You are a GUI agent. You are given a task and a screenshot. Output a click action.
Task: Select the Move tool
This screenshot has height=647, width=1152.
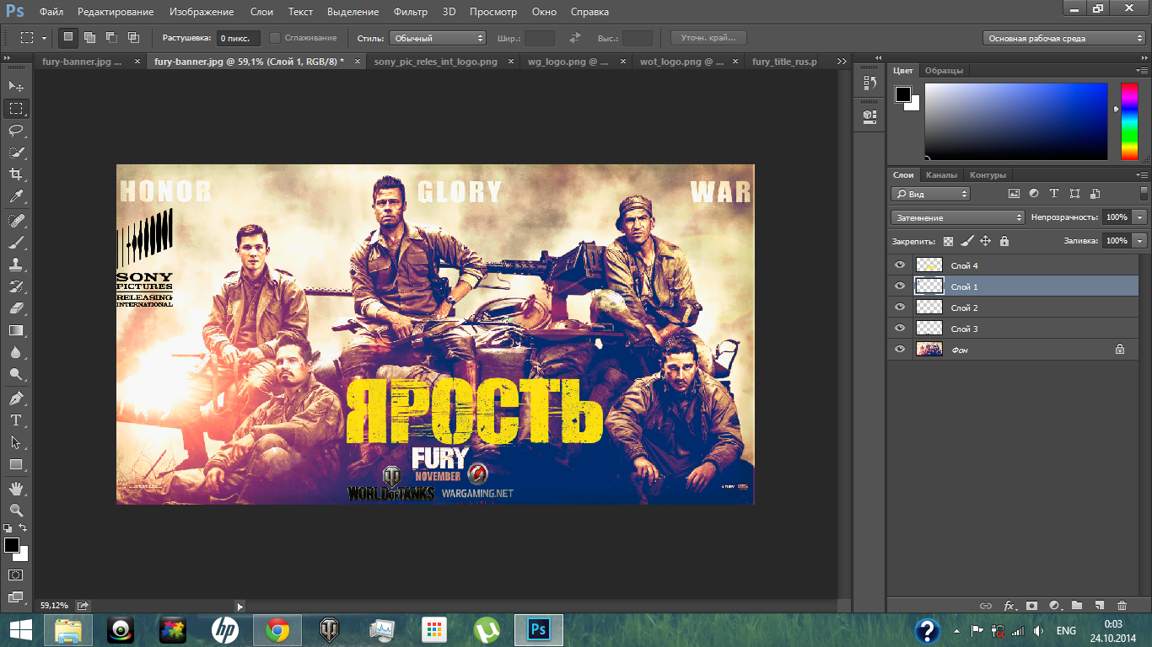coord(16,86)
